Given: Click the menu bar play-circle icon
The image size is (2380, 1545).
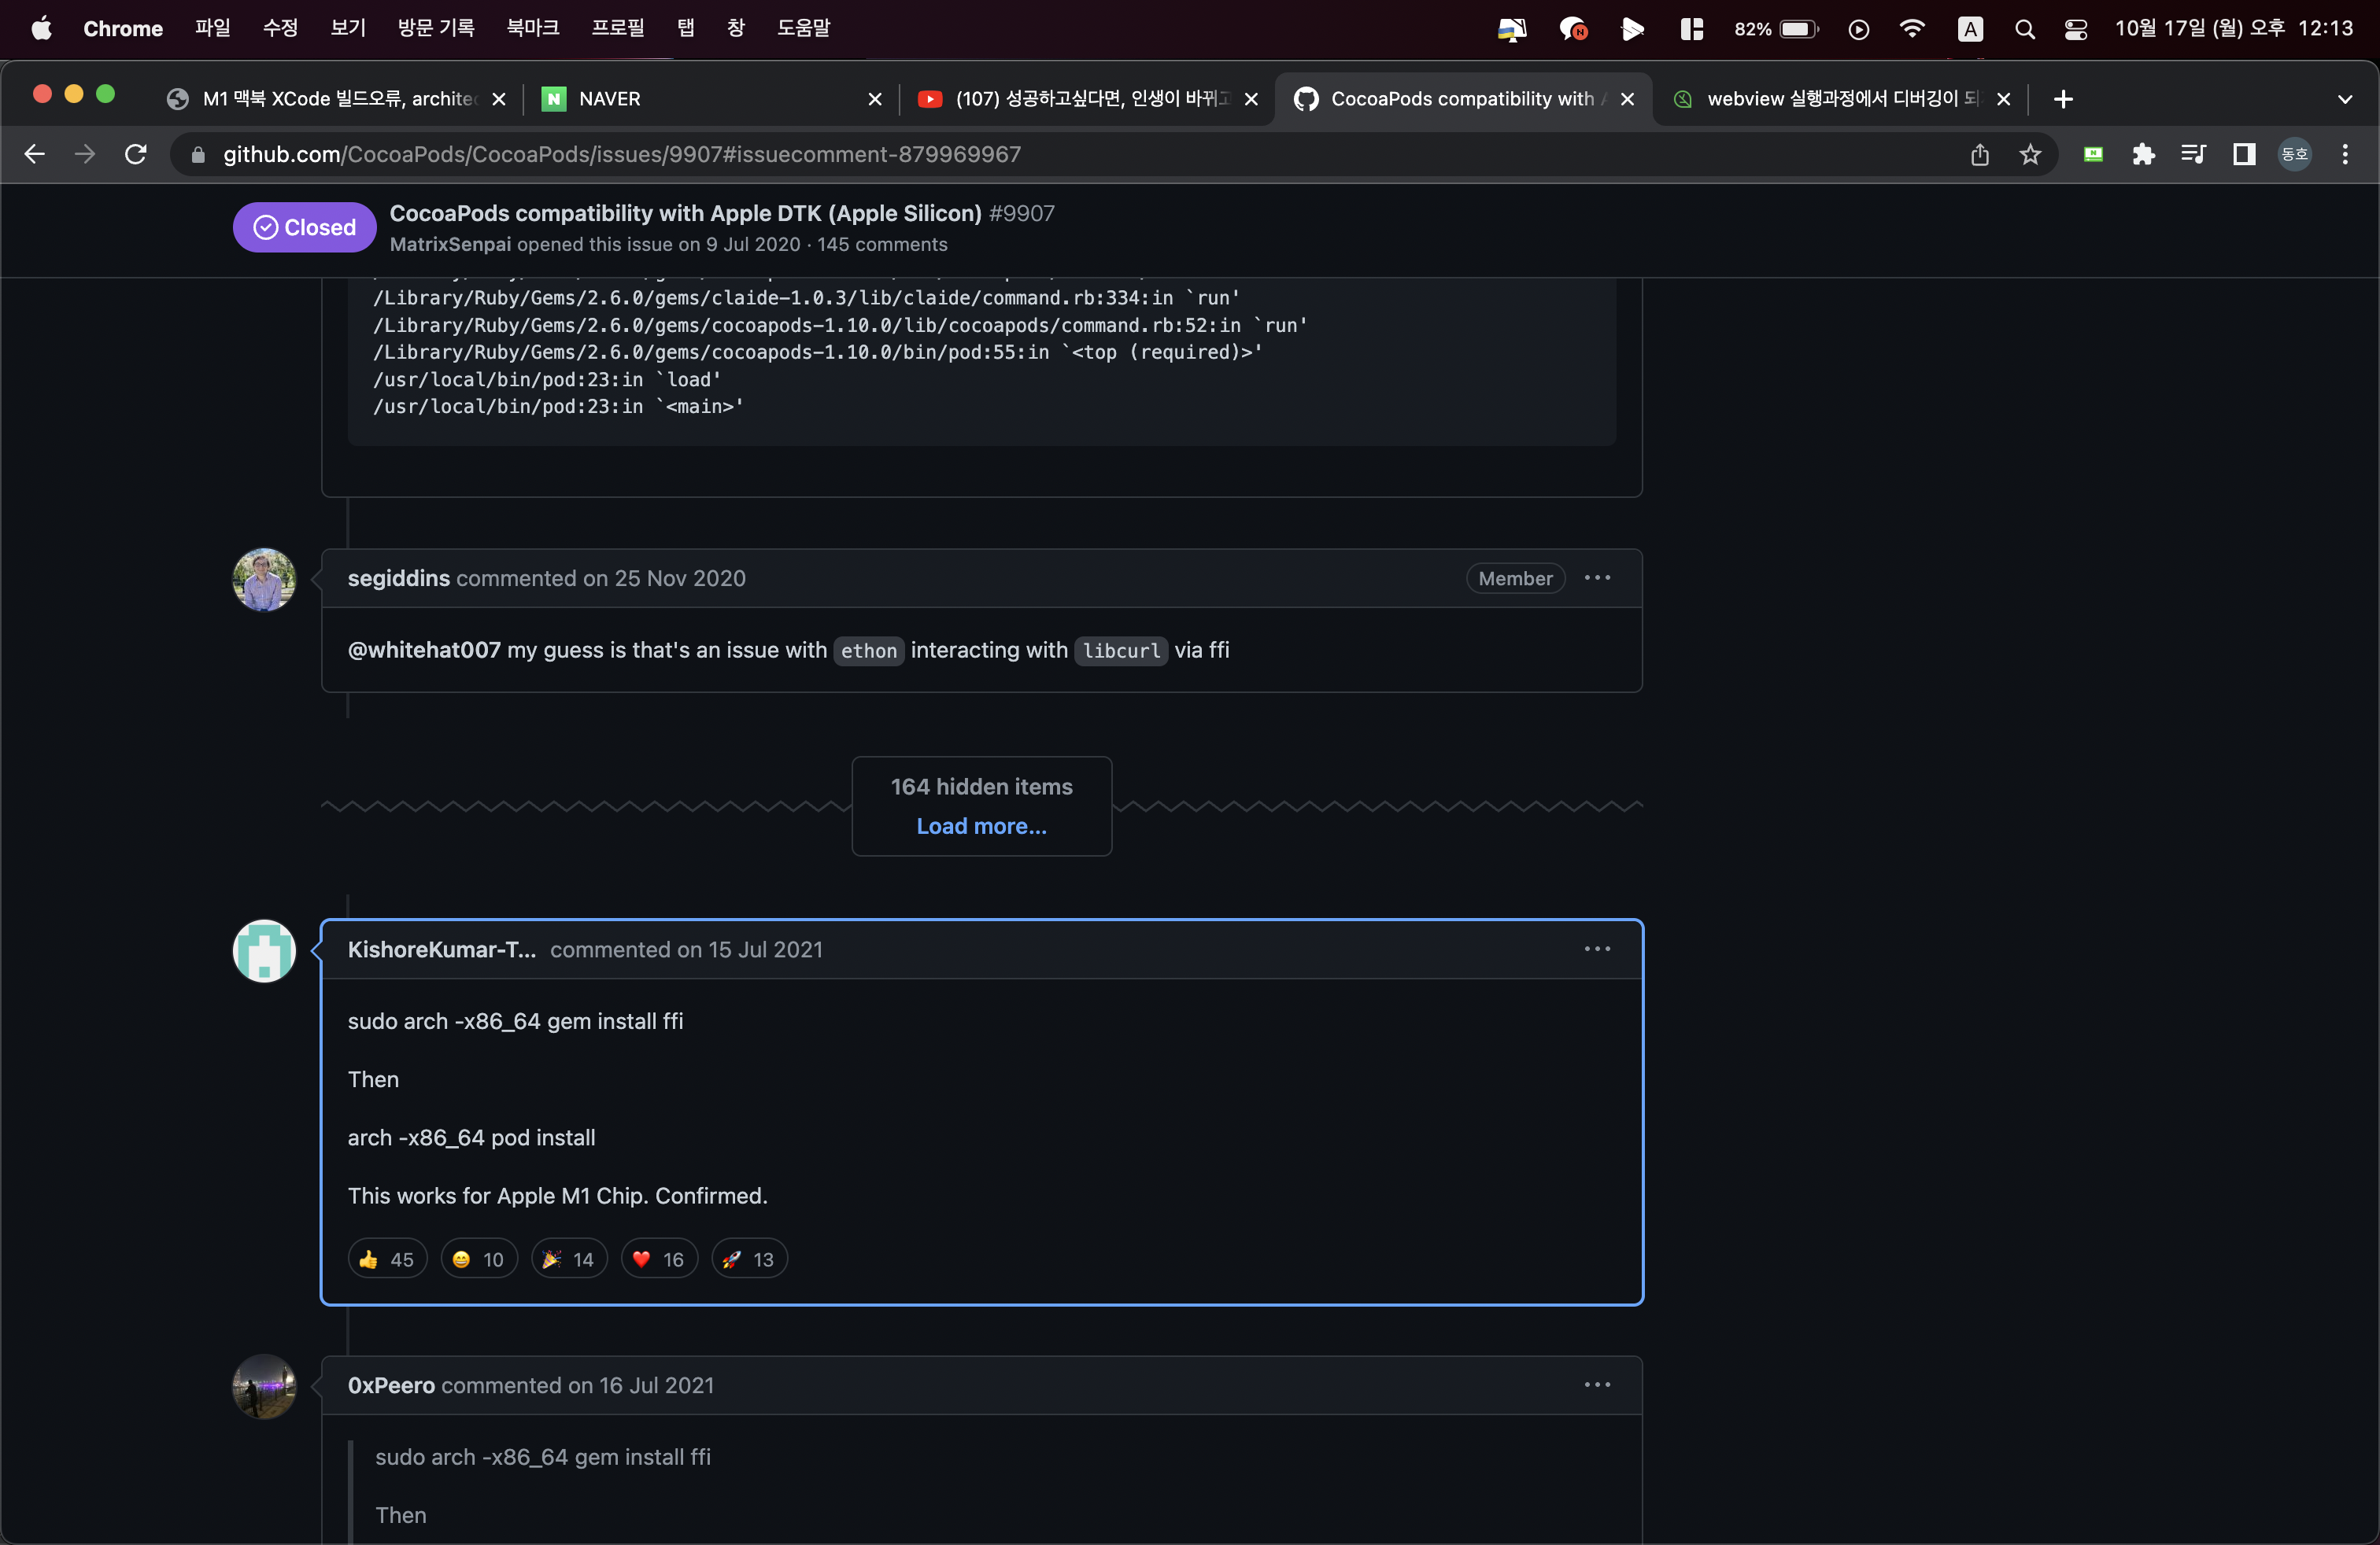Looking at the screenshot, I should pyautogui.click(x=1858, y=29).
